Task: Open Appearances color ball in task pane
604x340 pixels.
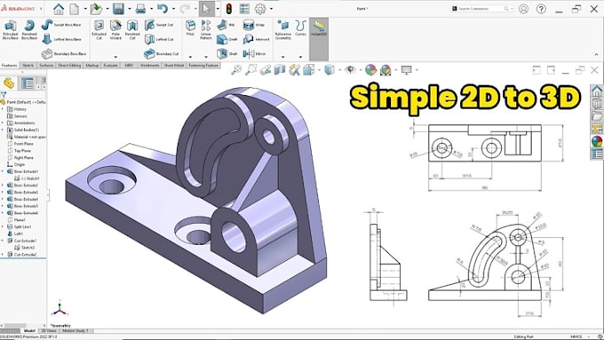Action: (x=597, y=141)
